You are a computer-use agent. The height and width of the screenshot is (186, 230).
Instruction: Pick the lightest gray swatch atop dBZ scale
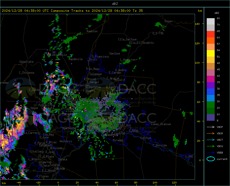211,21
